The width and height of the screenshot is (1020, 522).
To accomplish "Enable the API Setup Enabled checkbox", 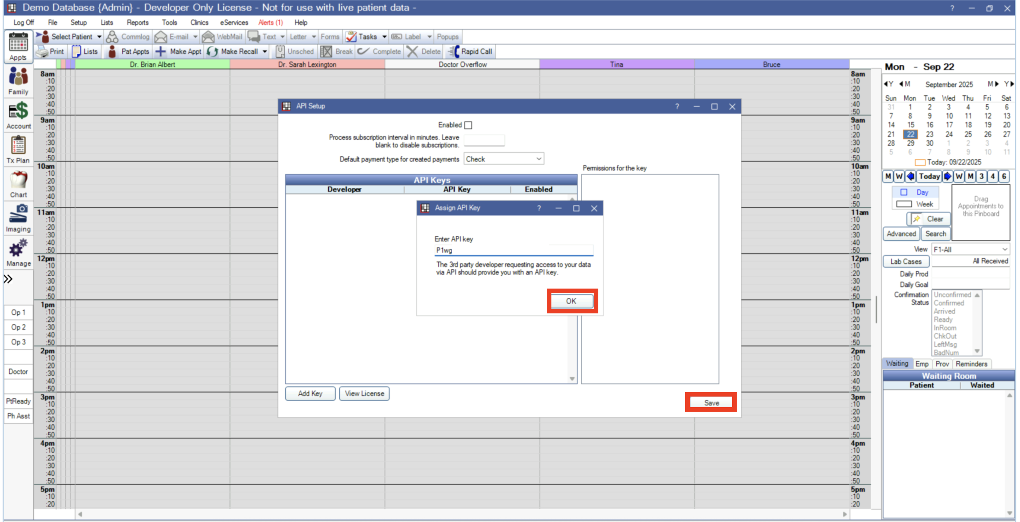I will 468,125.
